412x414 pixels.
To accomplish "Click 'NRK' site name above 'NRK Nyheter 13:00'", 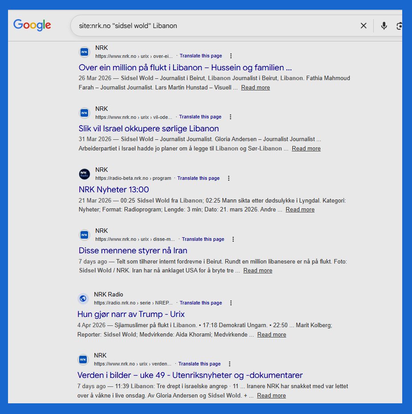I will [x=101, y=170].
